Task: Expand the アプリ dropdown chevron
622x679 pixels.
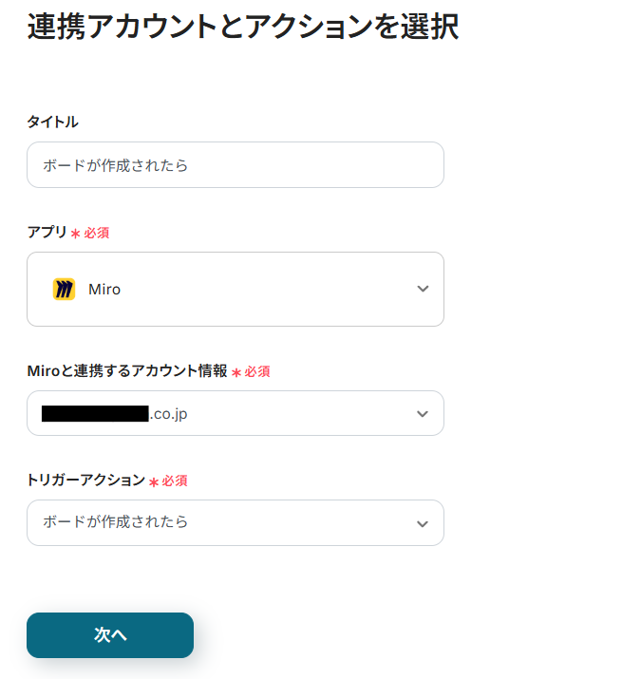Action: pyautogui.click(x=423, y=290)
